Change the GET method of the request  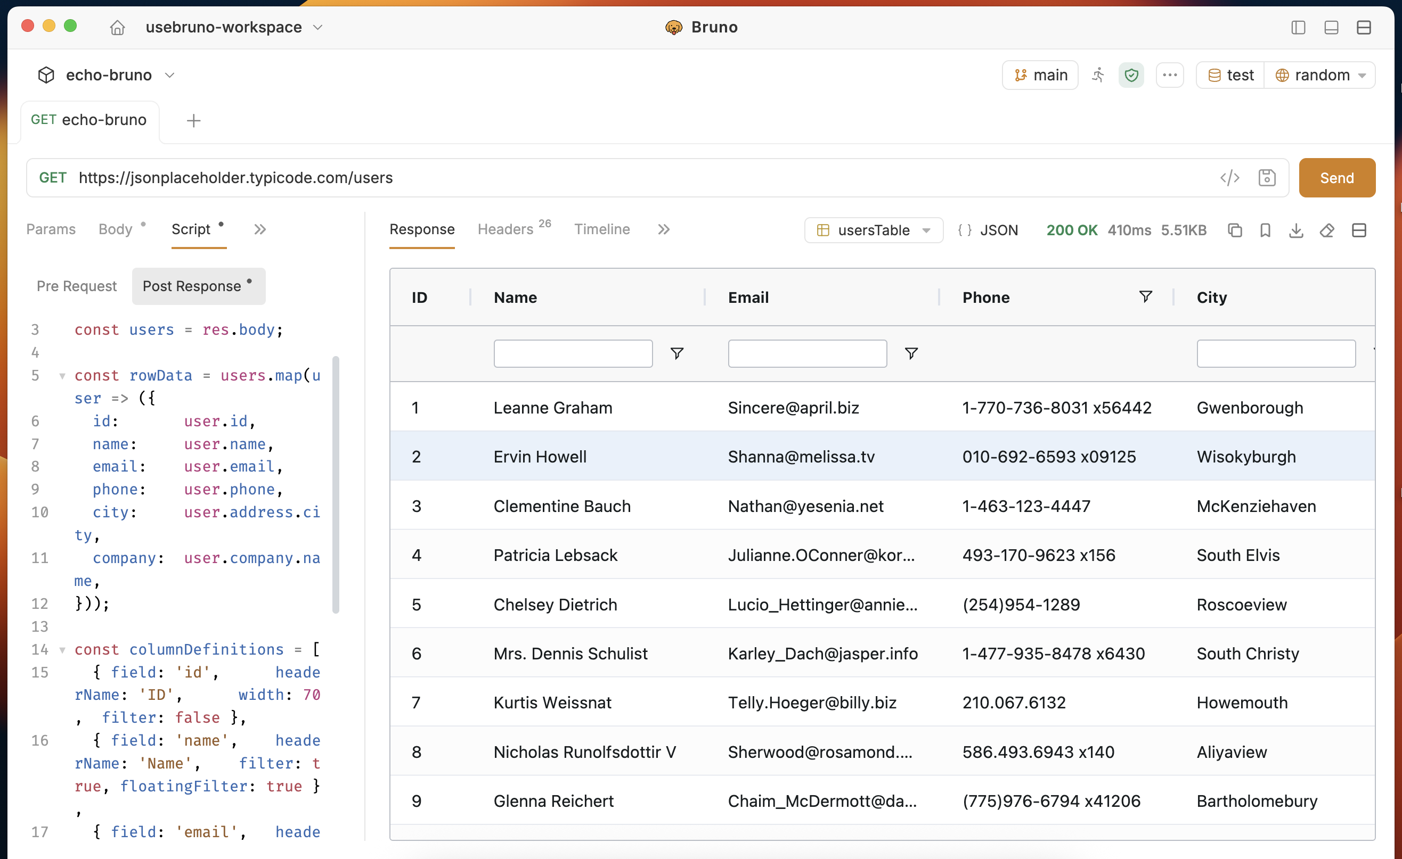click(x=53, y=178)
